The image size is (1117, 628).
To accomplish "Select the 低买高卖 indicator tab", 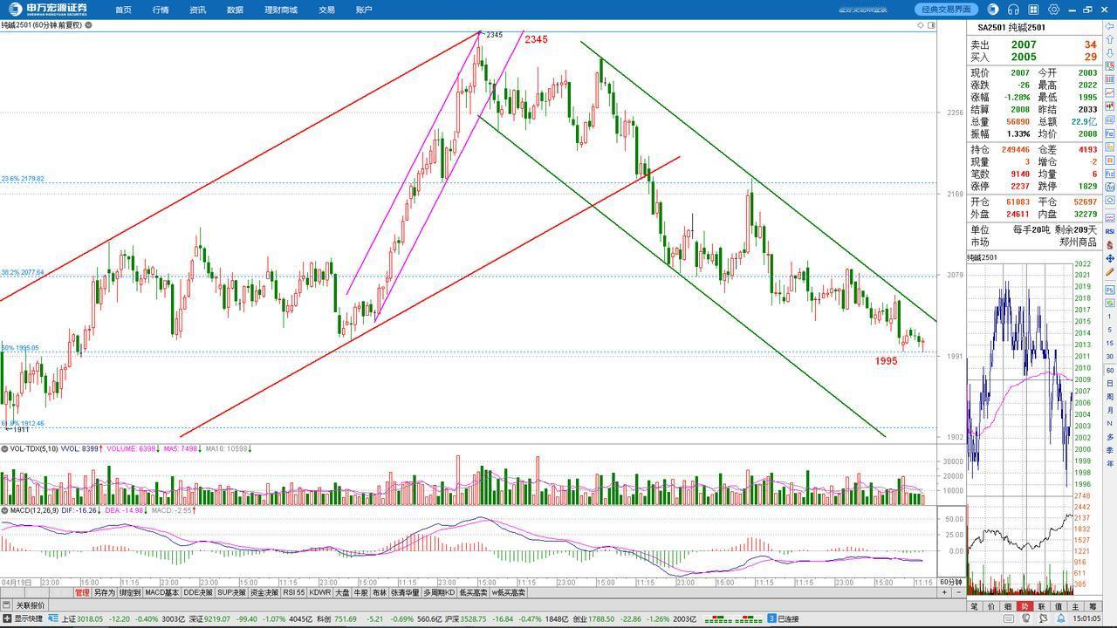I will (x=474, y=592).
